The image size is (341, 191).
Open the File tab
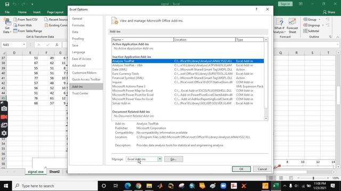[7, 12]
